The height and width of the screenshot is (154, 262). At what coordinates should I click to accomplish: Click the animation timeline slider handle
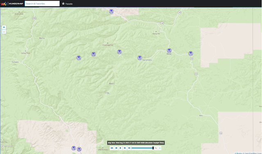pyautogui.click(x=153, y=148)
